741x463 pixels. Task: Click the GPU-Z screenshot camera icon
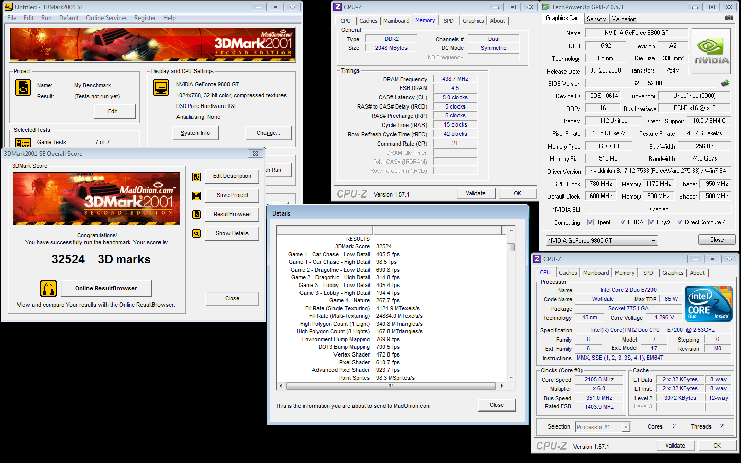coord(729,17)
